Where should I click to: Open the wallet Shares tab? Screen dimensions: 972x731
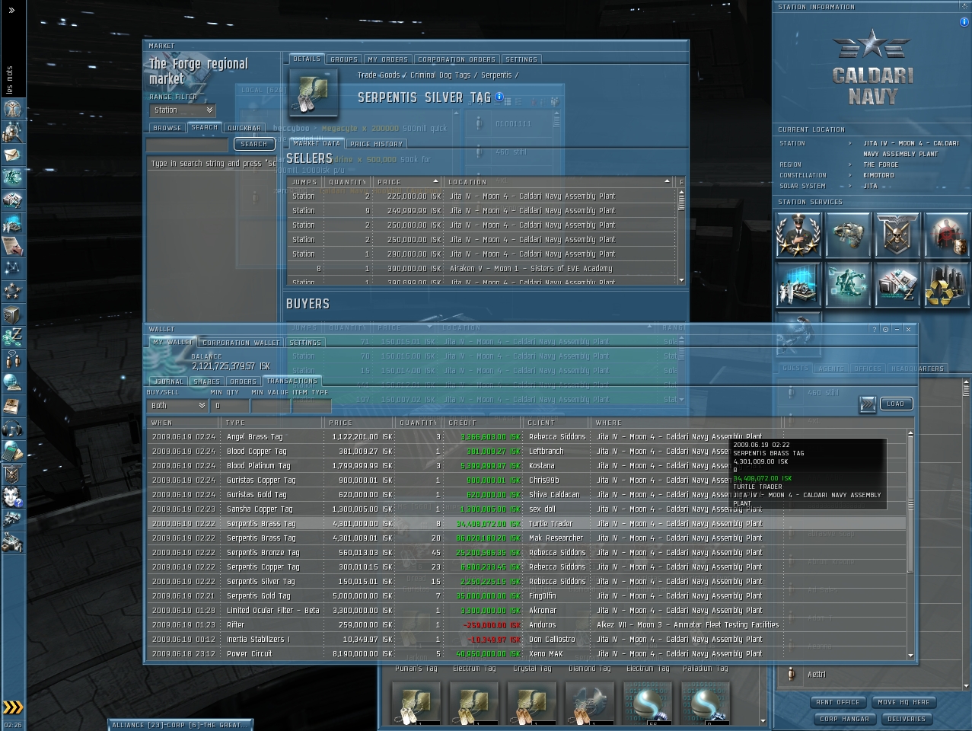(206, 381)
